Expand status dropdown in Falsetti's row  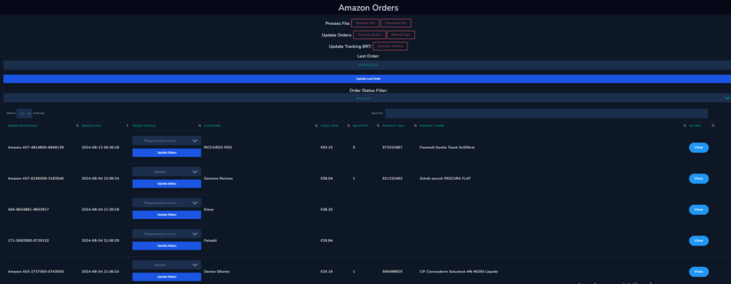167,233
